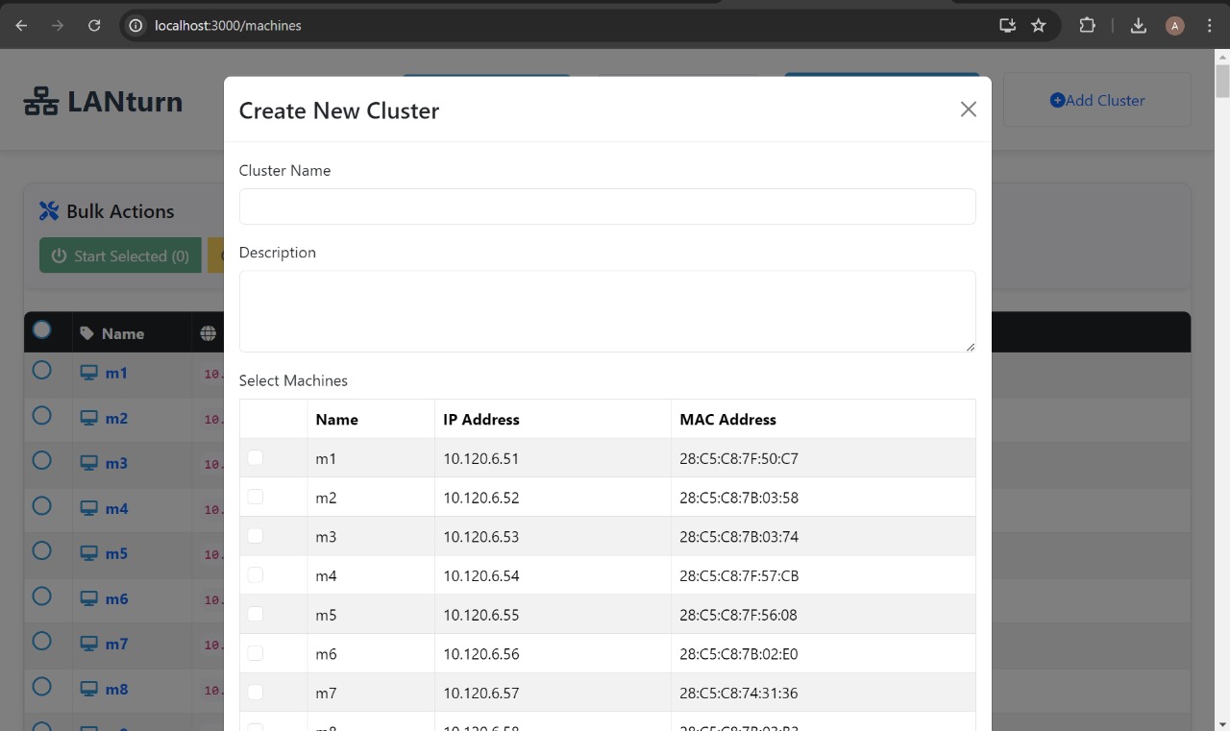Screen dimensions: 1230x731
Task: Click the browser back arrow
Action: click(x=21, y=26)
